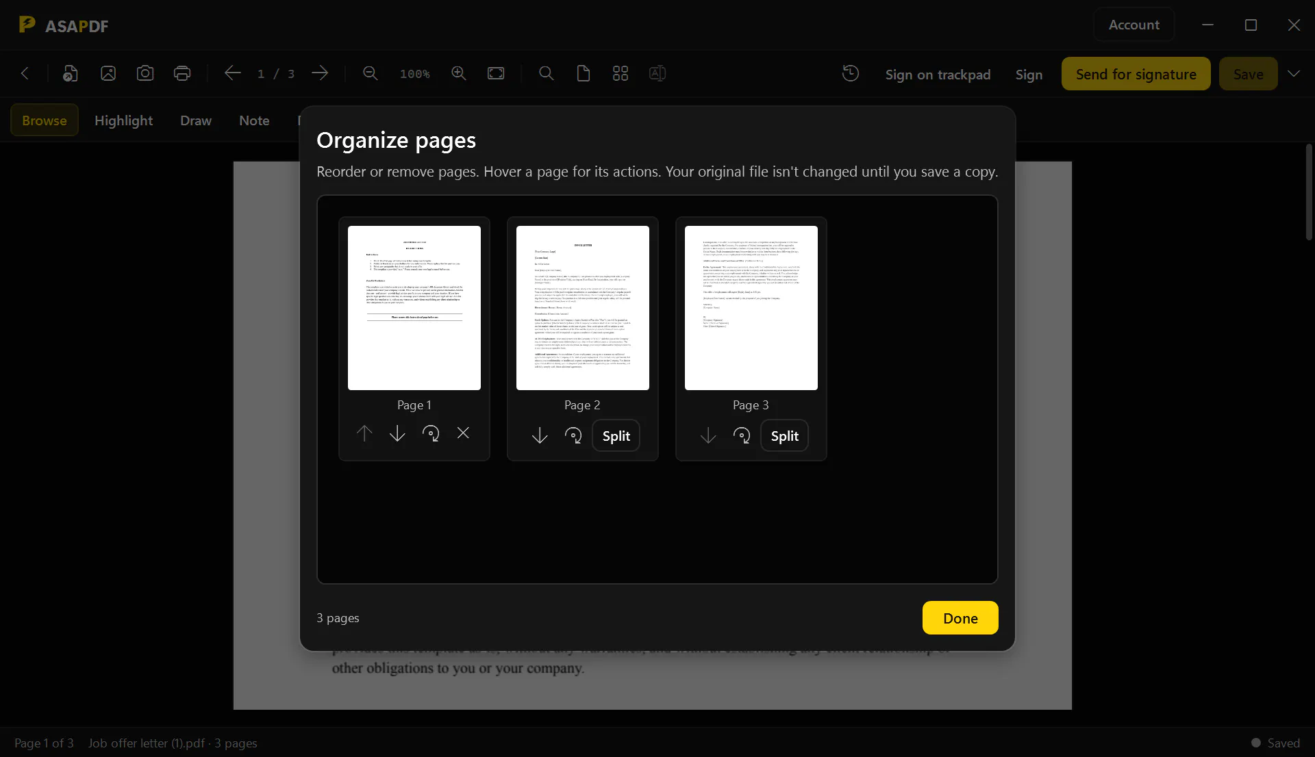Click the vertical scrollbar of the document
The height and width of the screenshot is (757, 1315).
point(1309,192)
